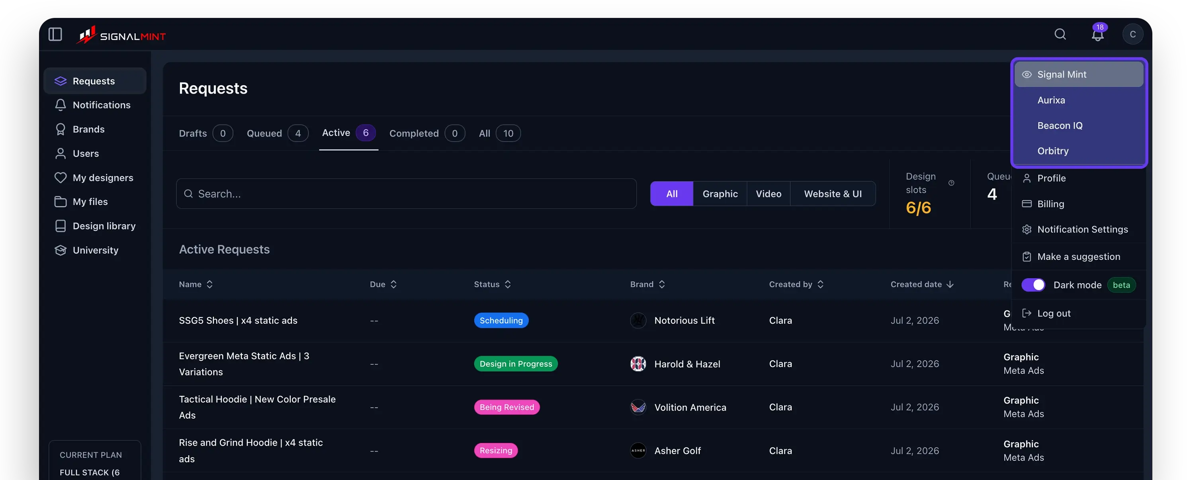Switch to the Queued tab
This screenshot has height=480, width=1187.
pos(278,133)
